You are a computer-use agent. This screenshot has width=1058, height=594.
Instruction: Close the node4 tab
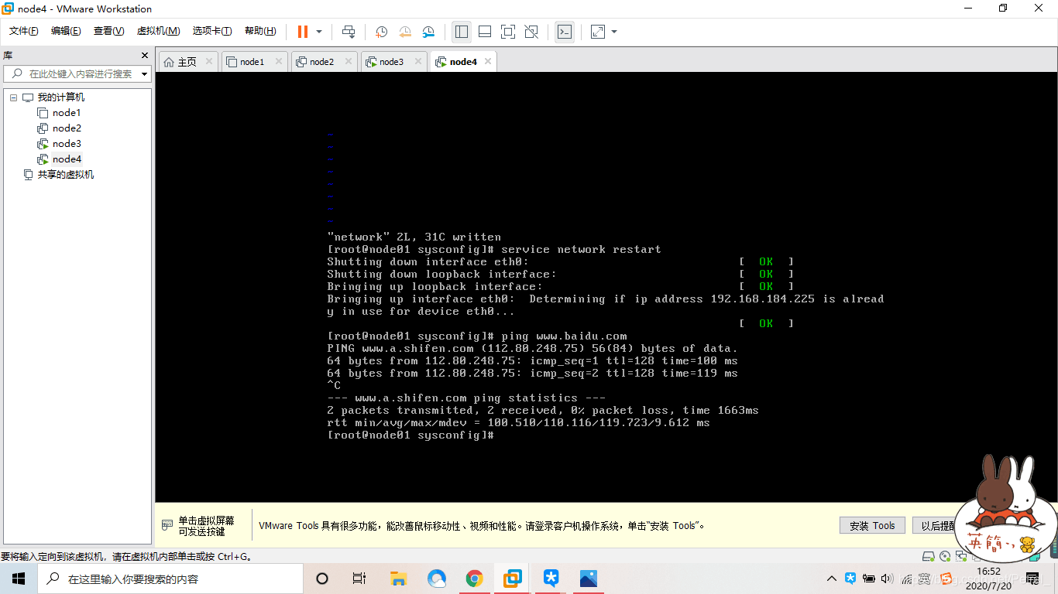click(x=488, y=61)
